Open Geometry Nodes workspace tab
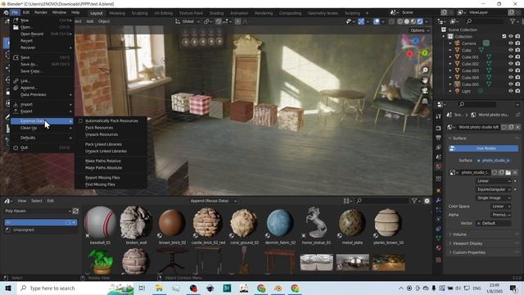The height and width of the screenshot is (295, 524). 323,13
